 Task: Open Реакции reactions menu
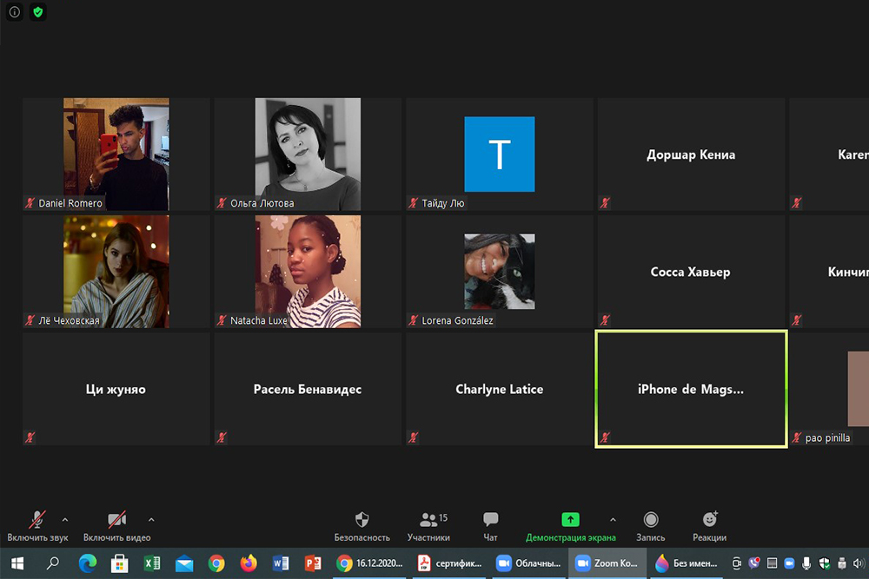tap(709, 525)
